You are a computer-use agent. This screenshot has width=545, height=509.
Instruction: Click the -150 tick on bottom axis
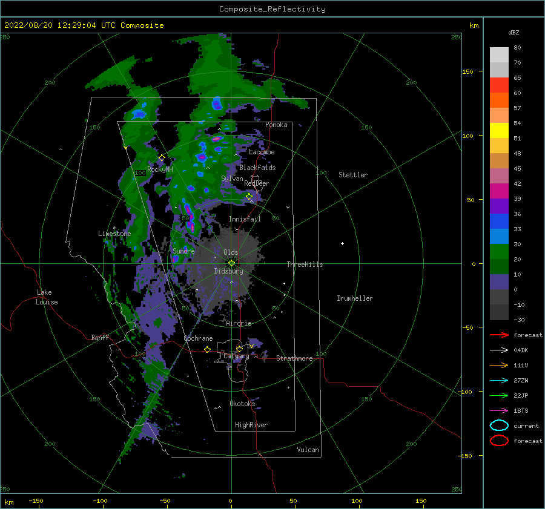[x=36, y=501]
